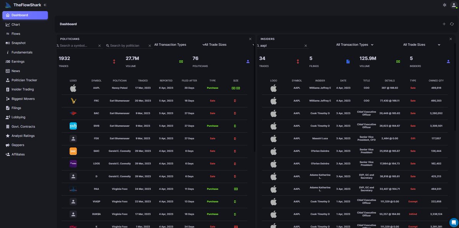
Task: Open user profile avatar menu
Action: tap(454, 5)
